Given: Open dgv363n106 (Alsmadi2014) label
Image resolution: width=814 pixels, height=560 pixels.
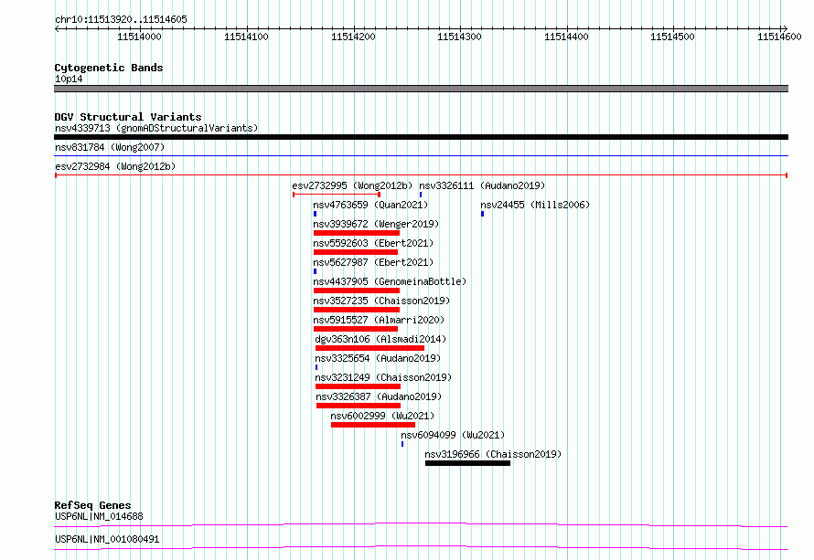Looking at the screenshot, I should (380, 339).
